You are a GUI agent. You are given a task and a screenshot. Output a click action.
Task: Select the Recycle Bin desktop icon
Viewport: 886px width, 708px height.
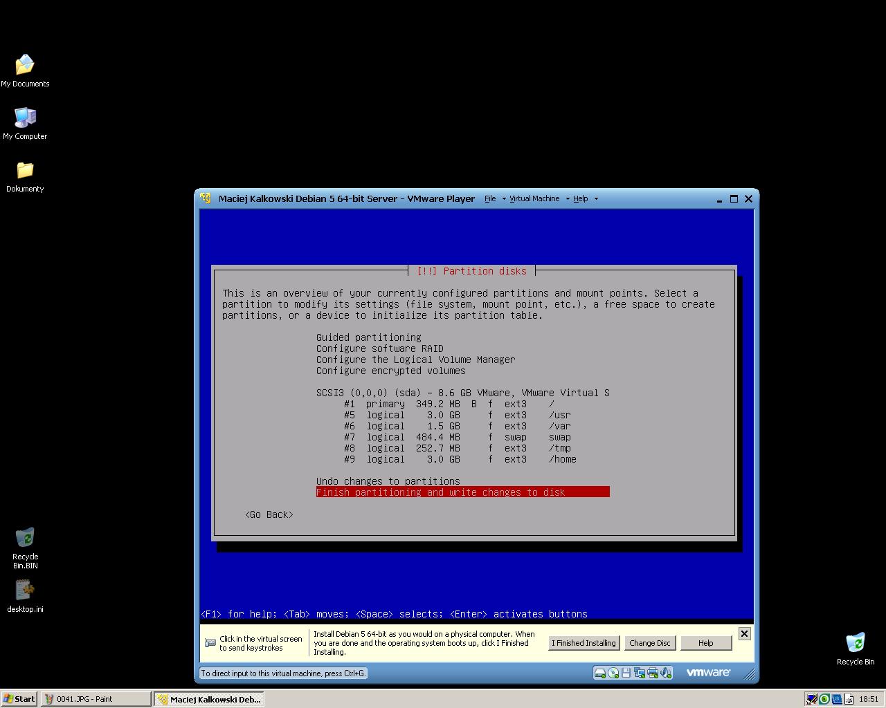pos(856,649)
